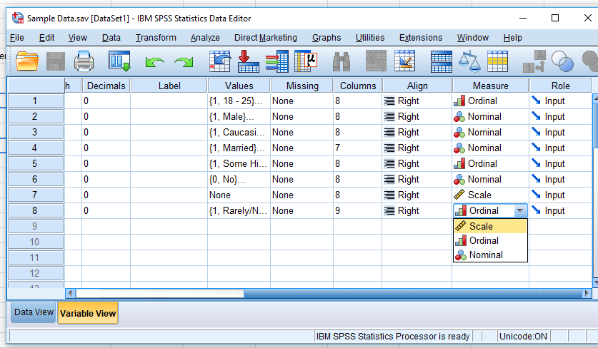Click the green Undo arrow icon
Viewport: 598px width, 348px height.
point(155,63)
